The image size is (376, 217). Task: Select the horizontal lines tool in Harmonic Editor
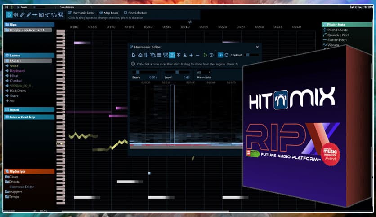tap(159, 55)
